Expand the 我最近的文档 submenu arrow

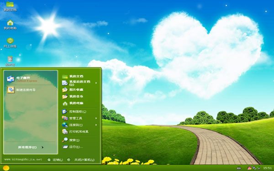coord(96,83)
